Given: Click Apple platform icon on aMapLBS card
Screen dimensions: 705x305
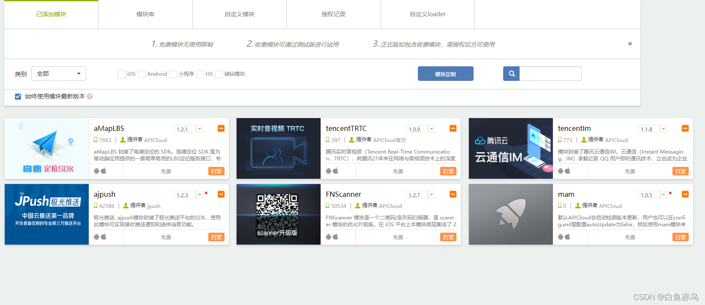Looking at the screenshot, I should point(104,171).
